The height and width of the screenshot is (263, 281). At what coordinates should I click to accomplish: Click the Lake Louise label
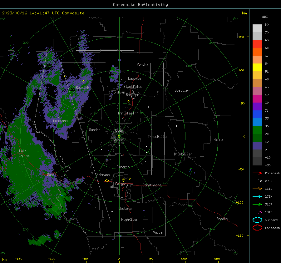tap(24, 154)
